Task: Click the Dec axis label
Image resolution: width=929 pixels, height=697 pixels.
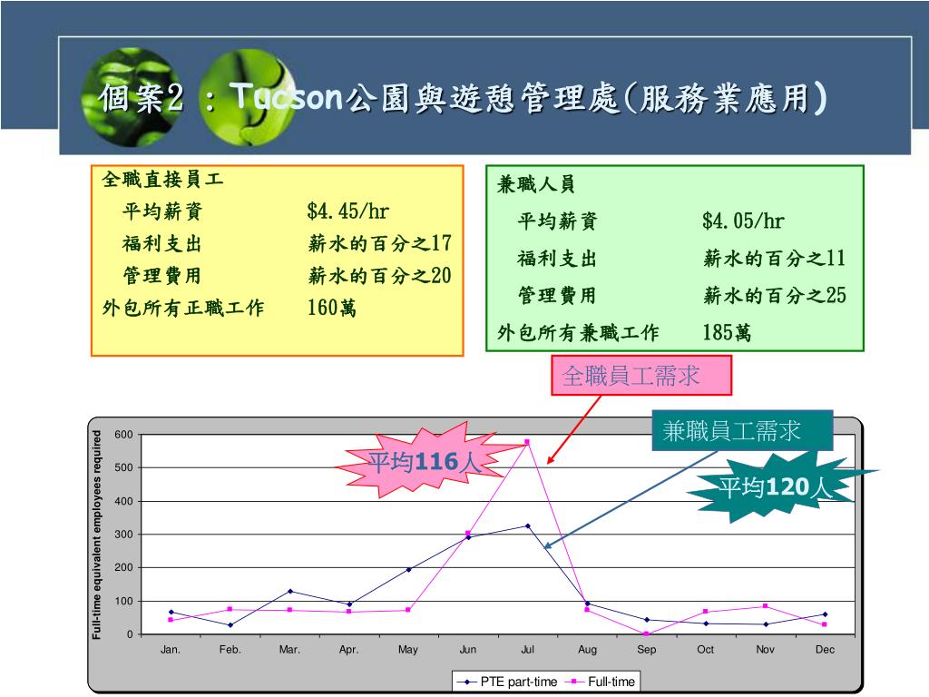Action: click(x=825, y=650)
